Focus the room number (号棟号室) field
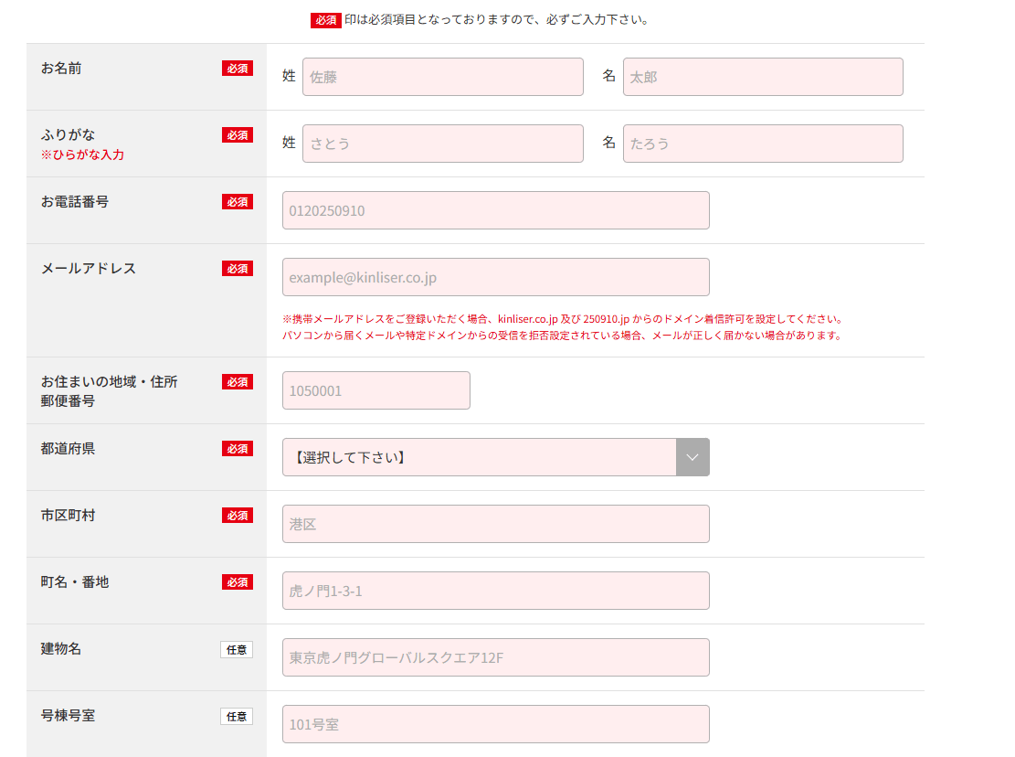The height and width of the screenshot is (757, 1015). [x=495, y=724]
